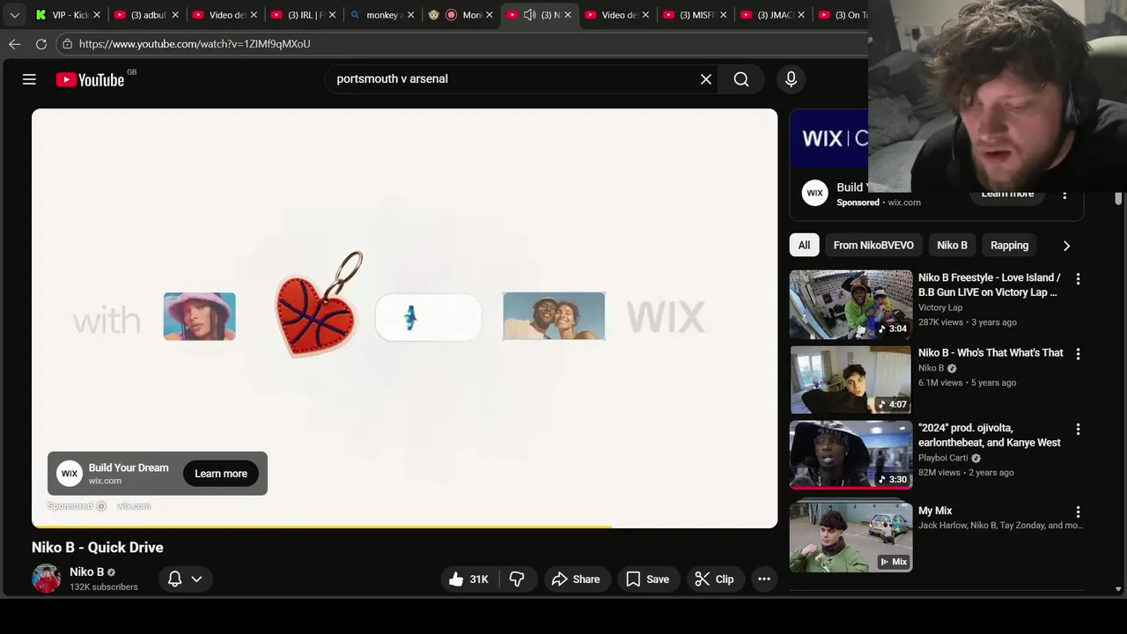Clear the search box text
This screenshot has width=1127, height=634.
(x=706, y=79)
